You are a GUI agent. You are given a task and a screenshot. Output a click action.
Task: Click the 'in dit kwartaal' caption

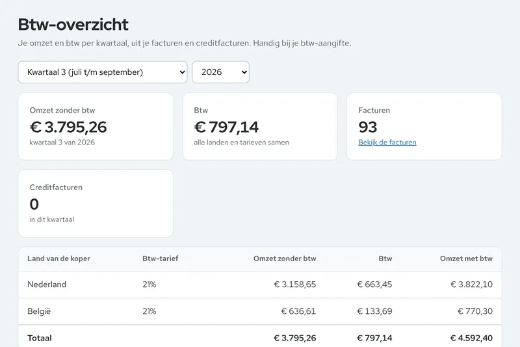pos(52,219)
